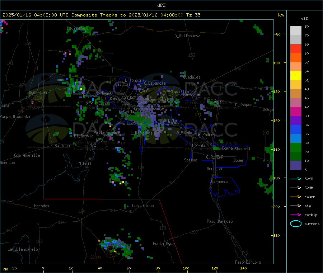Click the Morados map label
This screenshot has width=323, height=273.
[42, 206]
